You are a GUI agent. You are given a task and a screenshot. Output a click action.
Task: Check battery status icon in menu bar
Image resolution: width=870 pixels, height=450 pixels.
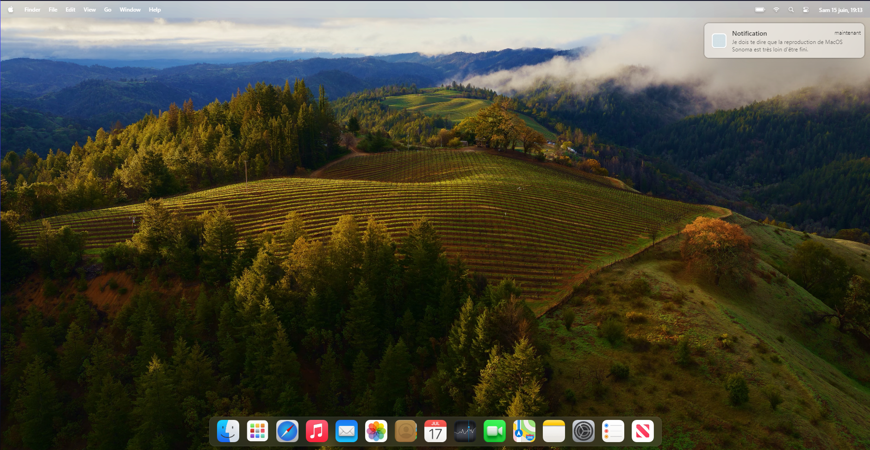(760, 9)
